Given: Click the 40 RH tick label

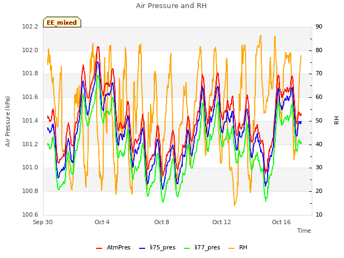Looking at the screenshot, I should (319, 144).
